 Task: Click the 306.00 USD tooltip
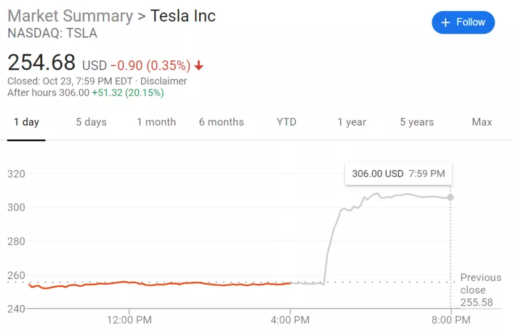click(398, 174)
